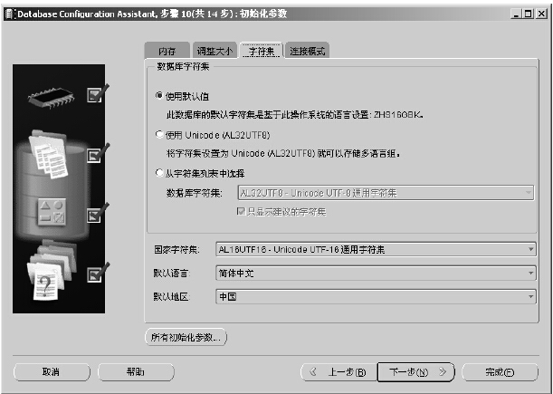553x394 pixels.
Task: Click the checkmark beside the documents icon
Action: click(x=98, y=153)
